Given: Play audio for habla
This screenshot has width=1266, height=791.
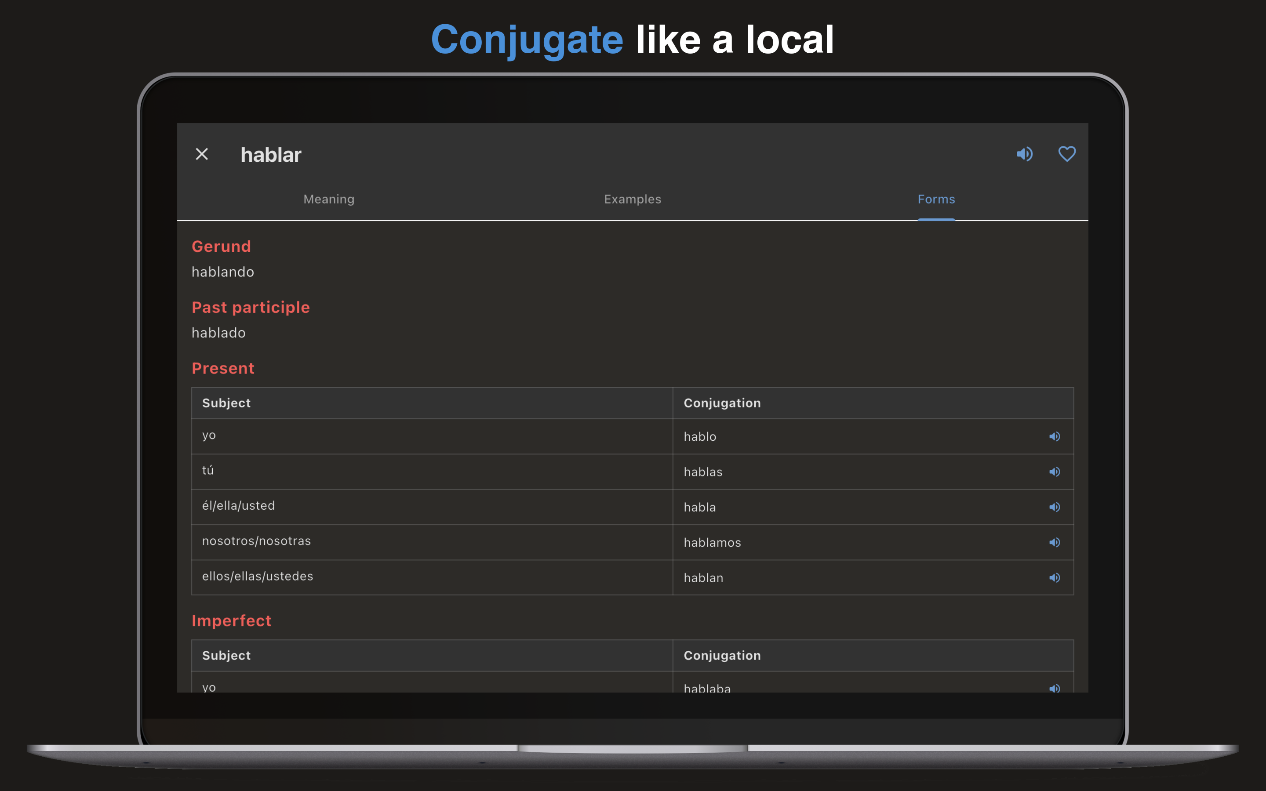Looking at the screenshot, I should pyautogui.click(x=1054, y=507).
